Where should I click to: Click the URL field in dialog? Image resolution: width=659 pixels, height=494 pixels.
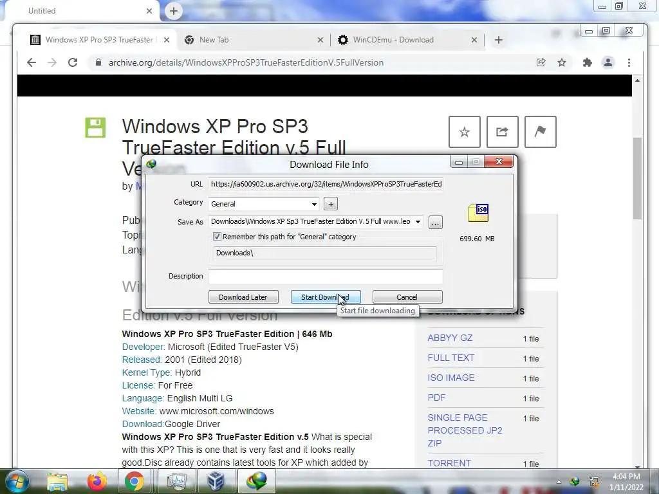[x=326, y=184]
